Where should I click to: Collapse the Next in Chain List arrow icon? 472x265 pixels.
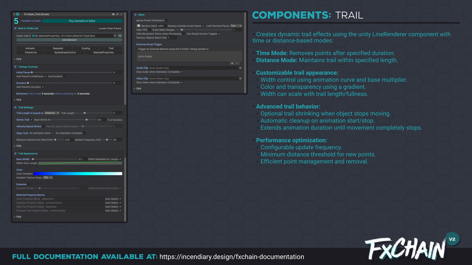tap(16, 28)
